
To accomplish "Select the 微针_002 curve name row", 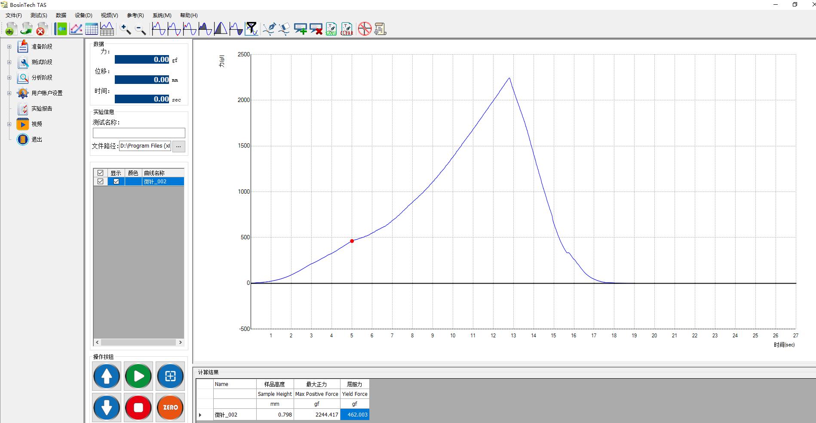I will click(163, 182).
